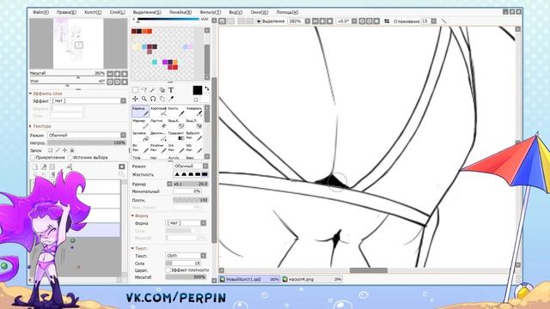
Task: Select the Zoom magnifier tool
Action: (144, 99)
